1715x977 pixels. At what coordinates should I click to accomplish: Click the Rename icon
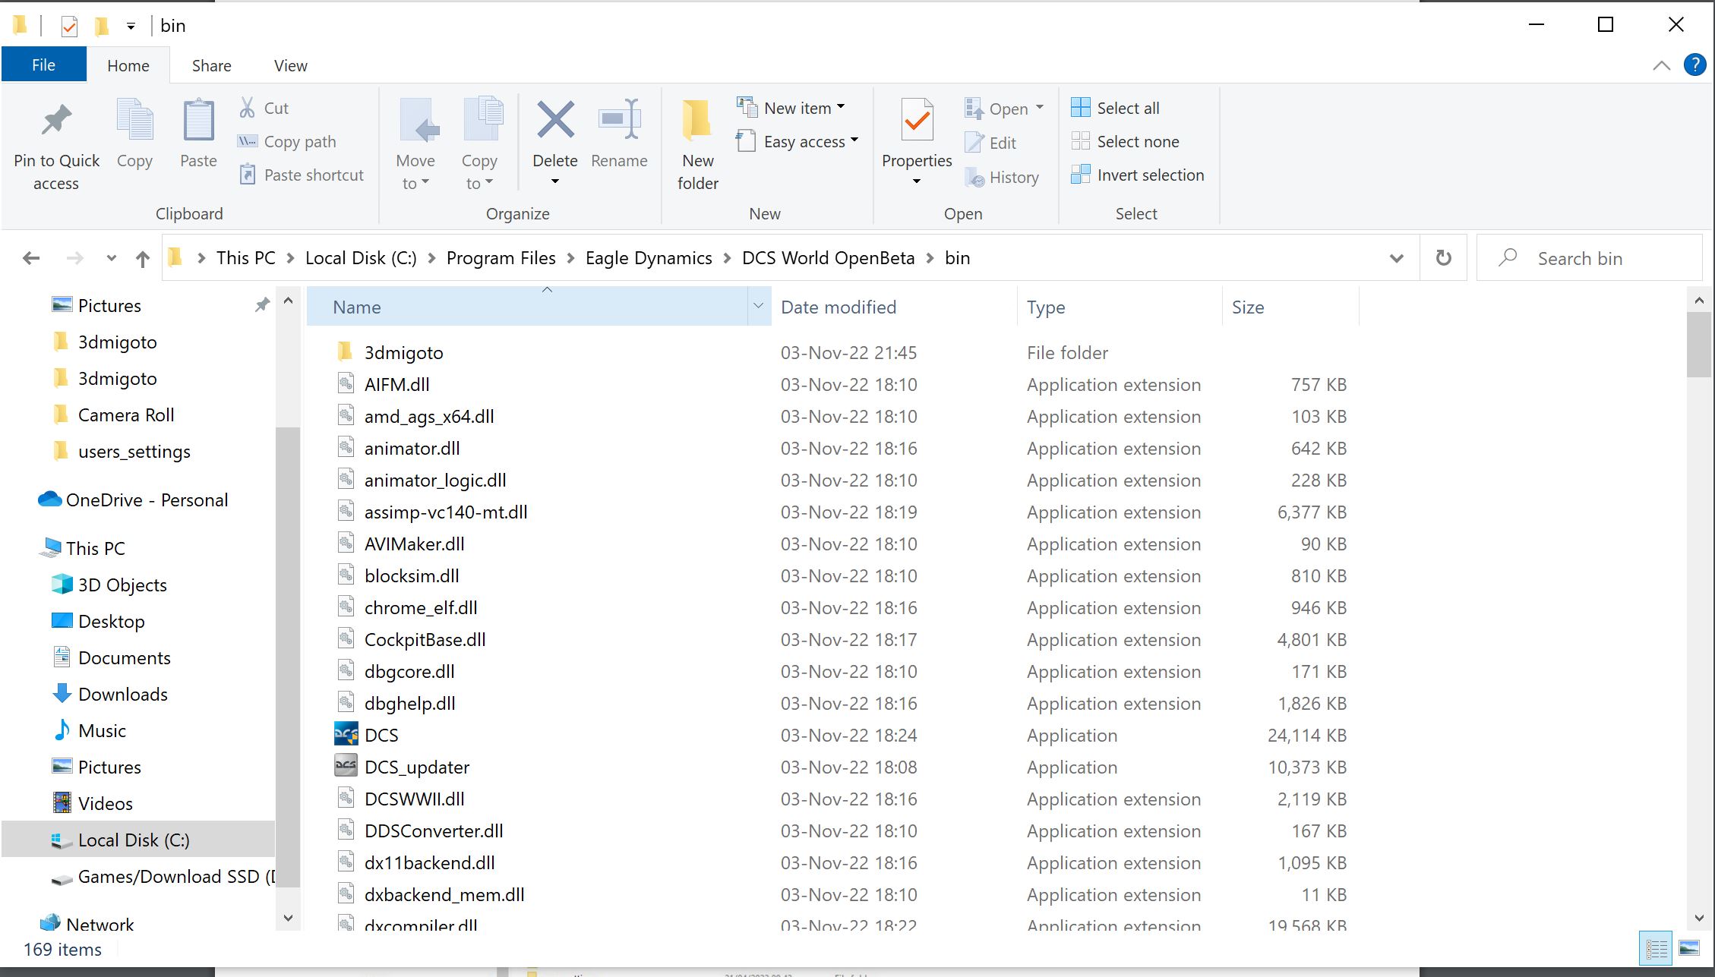pyautogui.click(x=619, y=119)
